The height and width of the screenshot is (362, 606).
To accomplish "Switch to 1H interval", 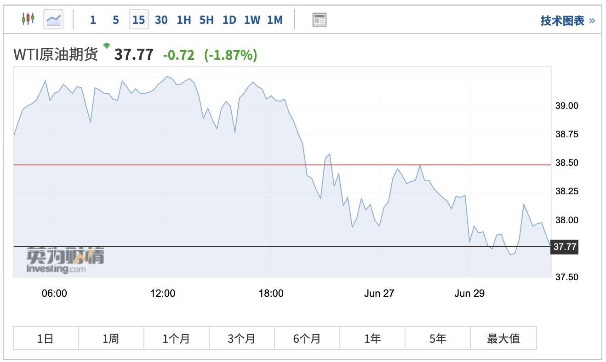I will click(x=183, y=20).
